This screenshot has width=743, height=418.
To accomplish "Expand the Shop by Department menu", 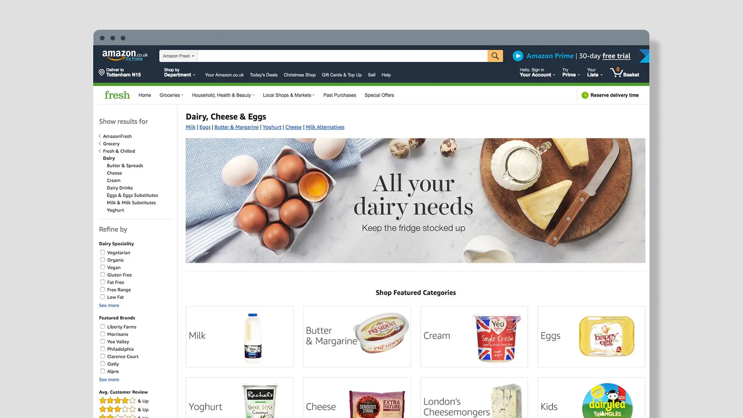I will (179, 72).
